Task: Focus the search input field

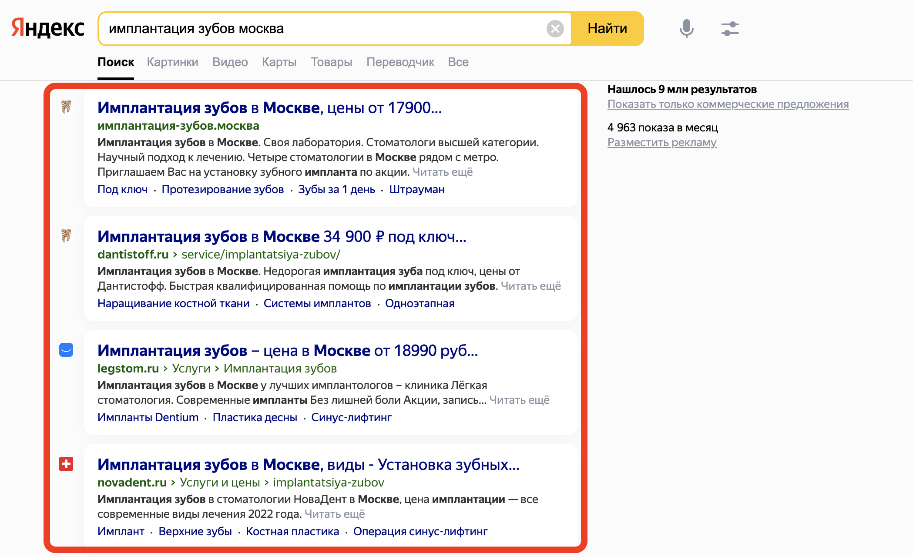Action: pyautogui.click(x=322, y=29)
